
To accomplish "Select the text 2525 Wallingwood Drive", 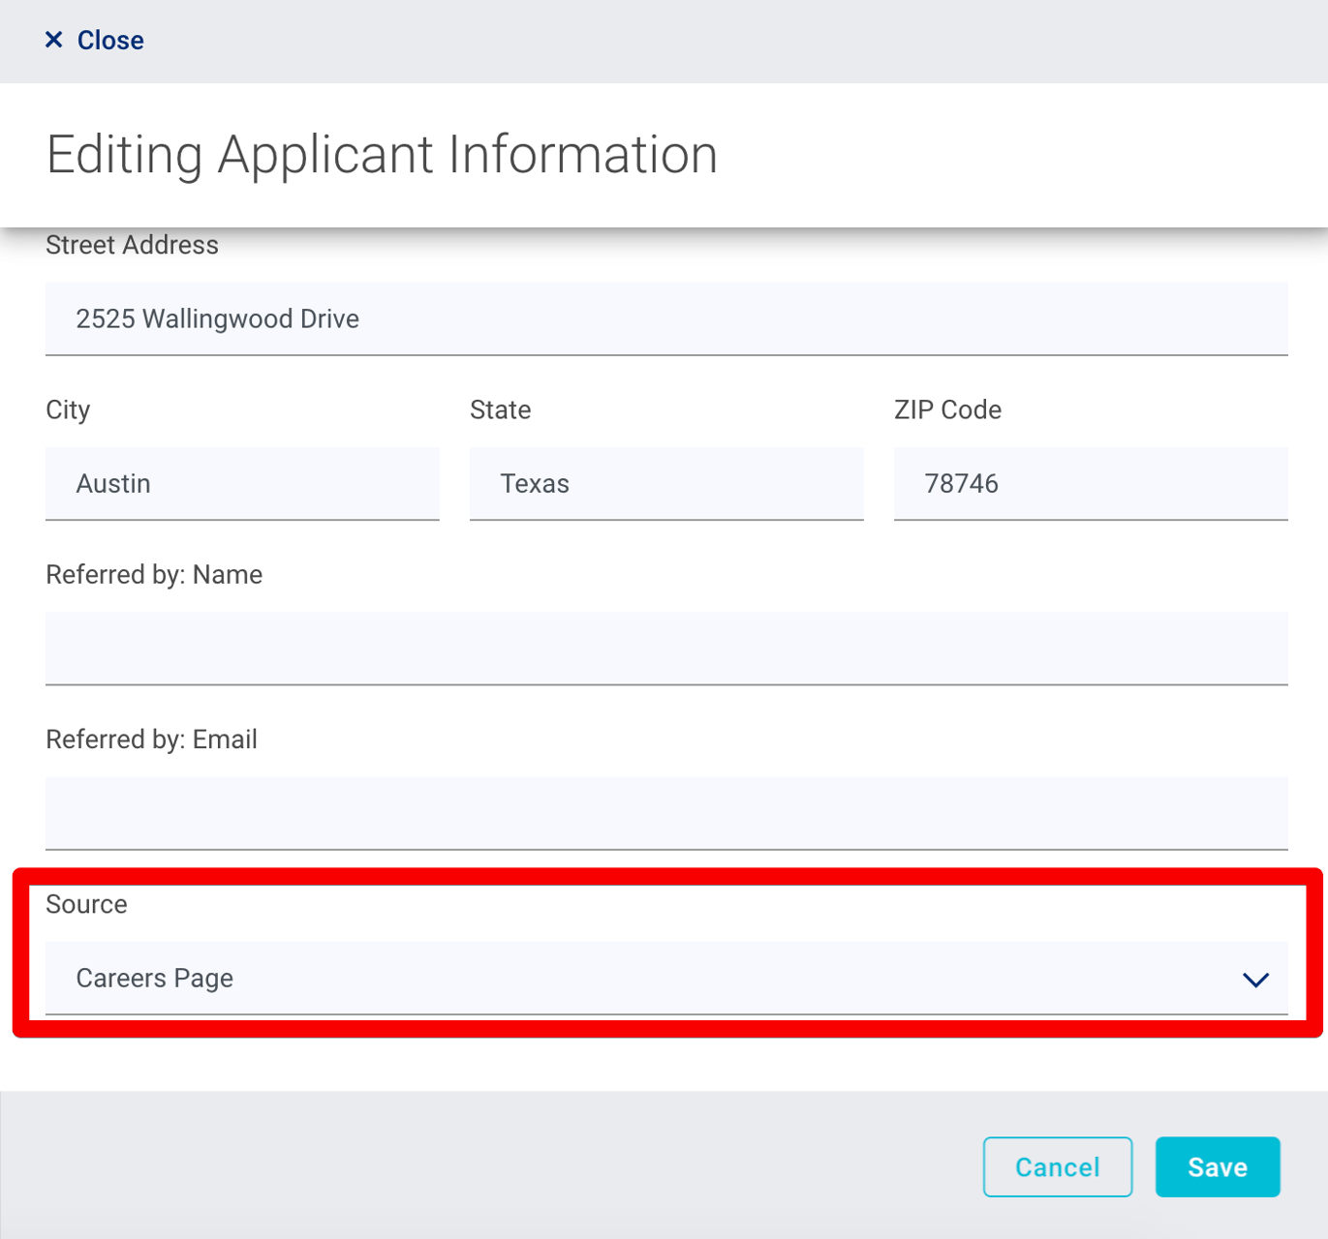I will point(217,318).
